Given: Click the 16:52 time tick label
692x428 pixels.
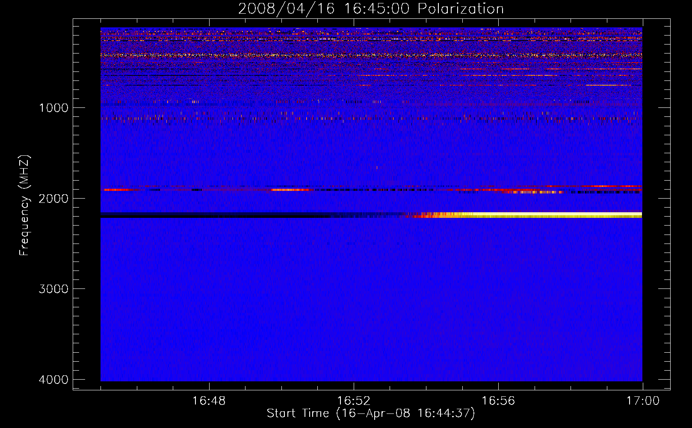Looking at the screenshot, I should [x=353, y=401].
